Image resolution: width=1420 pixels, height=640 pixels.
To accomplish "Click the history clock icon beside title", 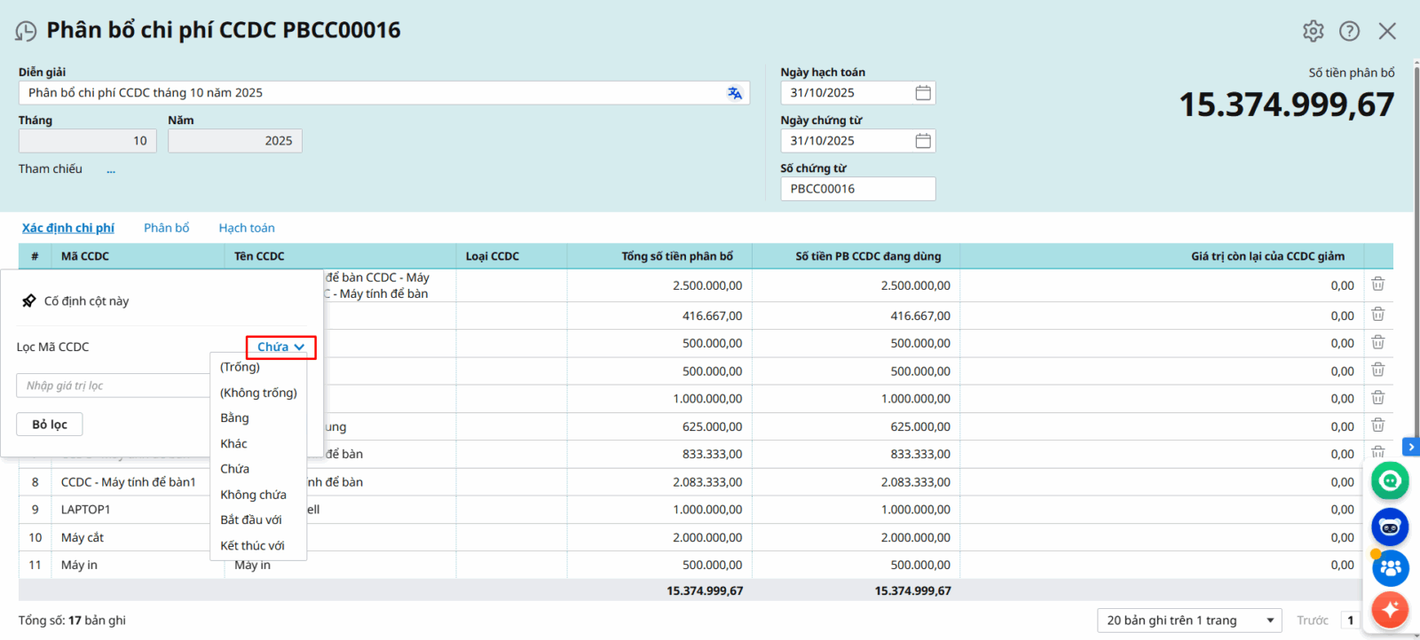I will (x=26, y=32).
